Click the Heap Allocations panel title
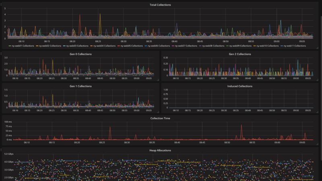Viewport: 322px width, 181px height. tap(160, 150)
